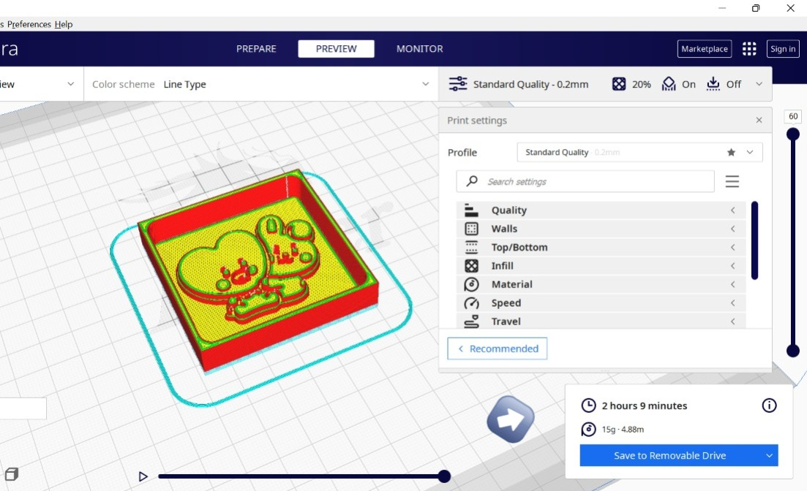Click the Speed gauge category icon
This screenshot has height=491, width=807.
(x=471, y=302)
